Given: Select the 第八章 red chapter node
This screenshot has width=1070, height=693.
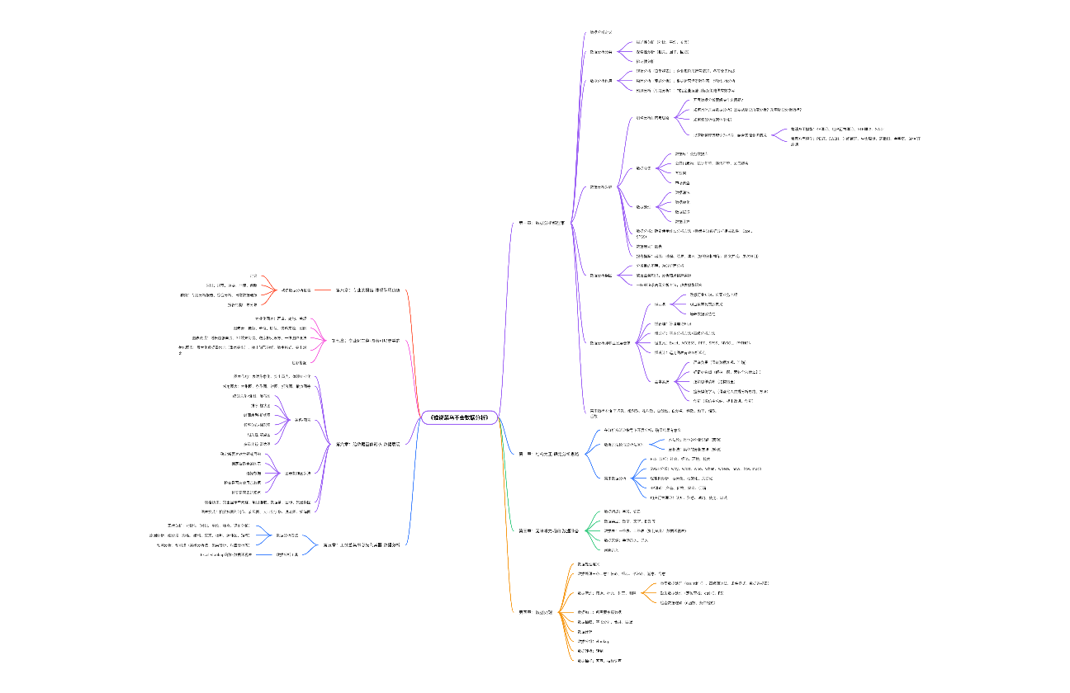Looking at the screenshot, I should (x=367, y=290).
